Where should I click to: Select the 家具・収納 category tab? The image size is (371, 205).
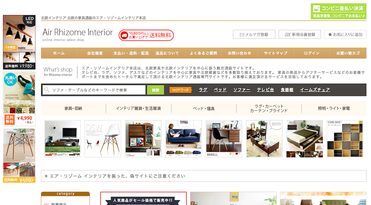[73, 109]
